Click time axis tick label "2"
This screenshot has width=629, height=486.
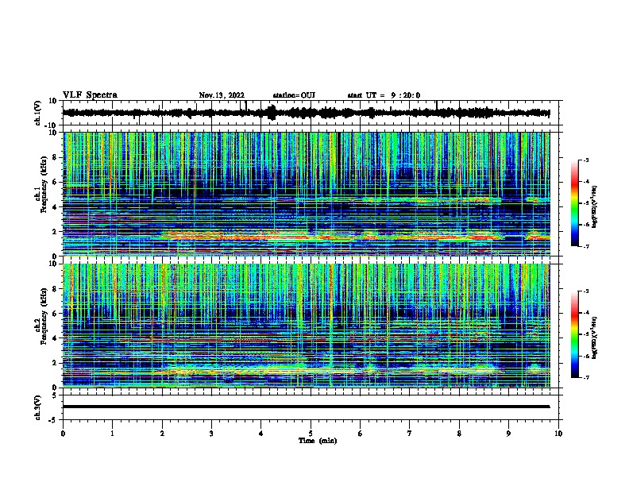[x=162, y=434]
